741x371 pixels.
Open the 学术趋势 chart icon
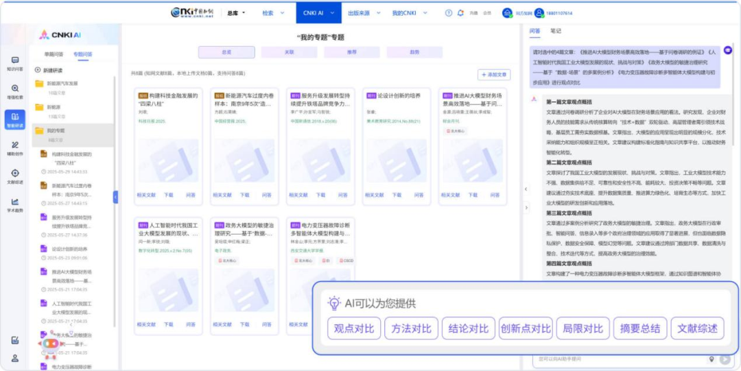[x=14, y=204]
